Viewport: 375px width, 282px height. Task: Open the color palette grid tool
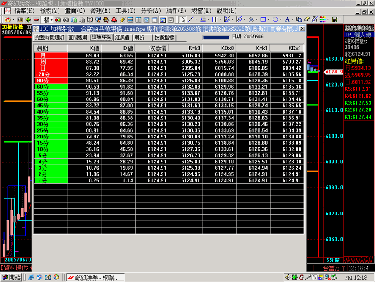[322, 19]
